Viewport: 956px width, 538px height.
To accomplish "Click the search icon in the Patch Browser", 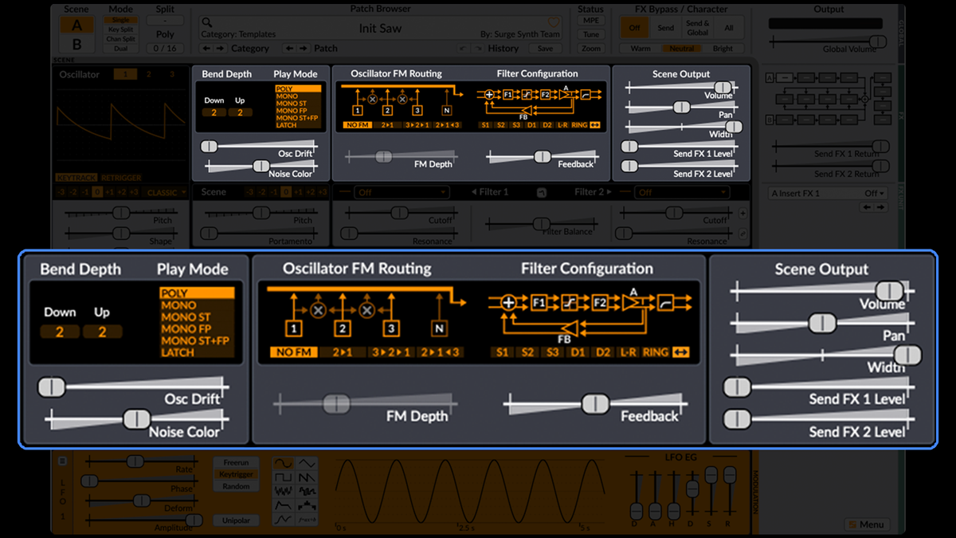I will click(206, 22).
